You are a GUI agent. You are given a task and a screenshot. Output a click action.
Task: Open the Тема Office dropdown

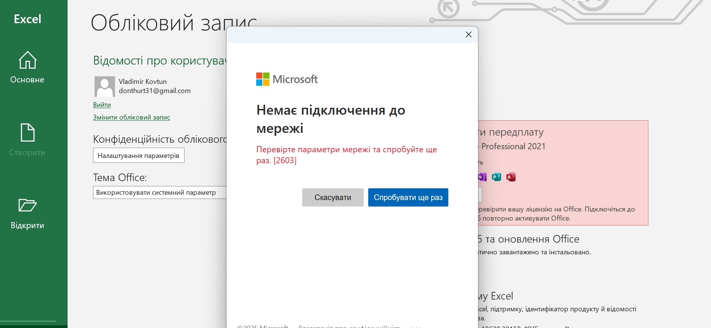[159, 192]
